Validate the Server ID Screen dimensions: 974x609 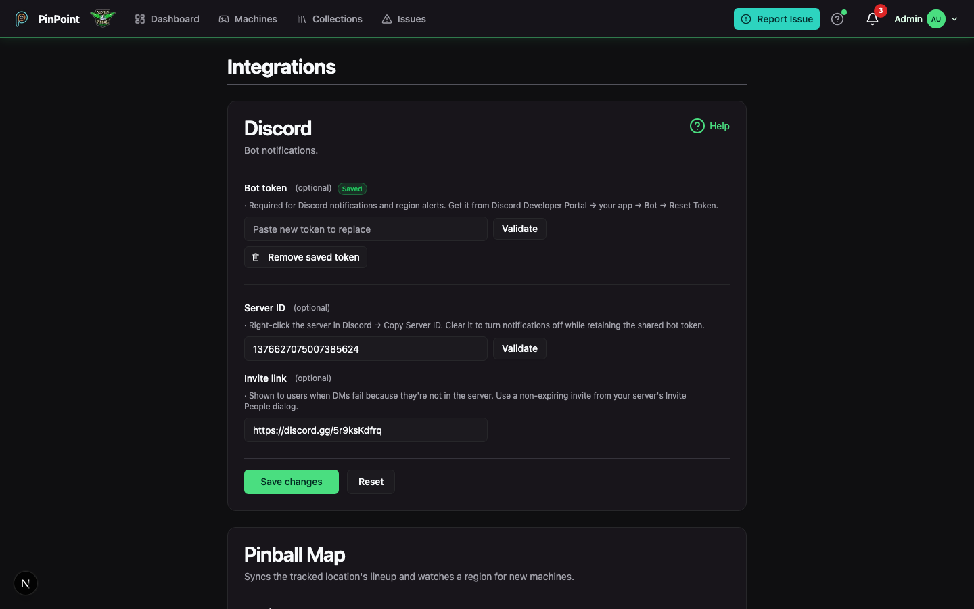[x=519, y=348]
